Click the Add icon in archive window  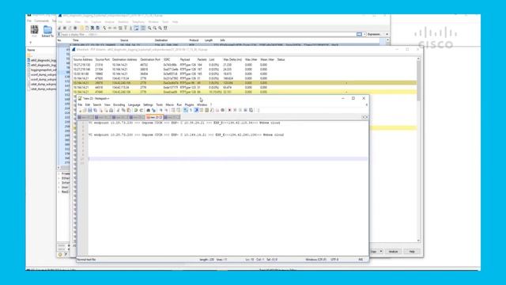[34, 31]
